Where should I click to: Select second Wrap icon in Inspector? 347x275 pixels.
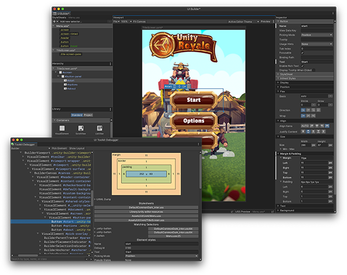tap(308, 116)
